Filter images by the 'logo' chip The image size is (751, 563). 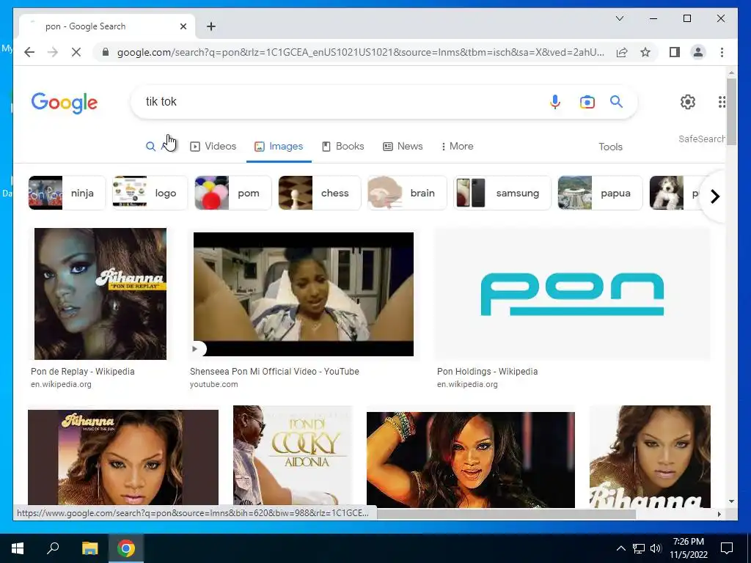tap(150, 193)
